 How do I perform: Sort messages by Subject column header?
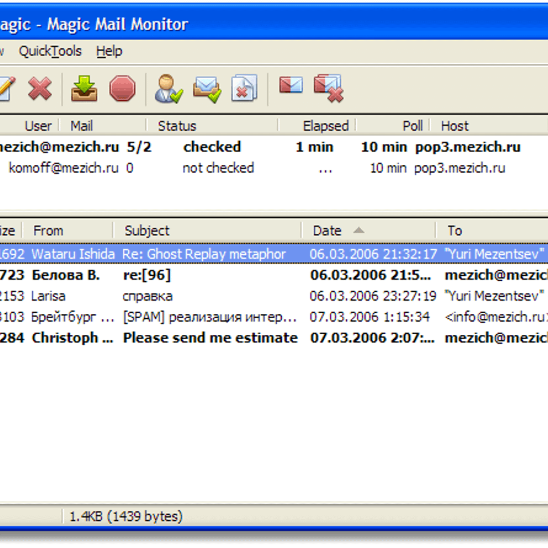[x=147, y=231]
